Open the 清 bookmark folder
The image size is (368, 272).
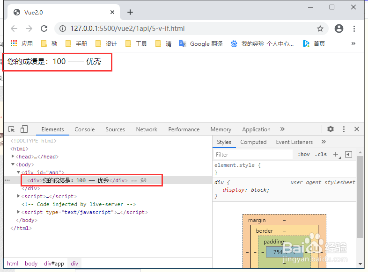click(163, 43)
